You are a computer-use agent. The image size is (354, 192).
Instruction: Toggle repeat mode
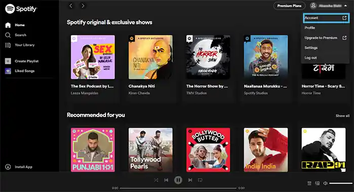coord(200,180)
